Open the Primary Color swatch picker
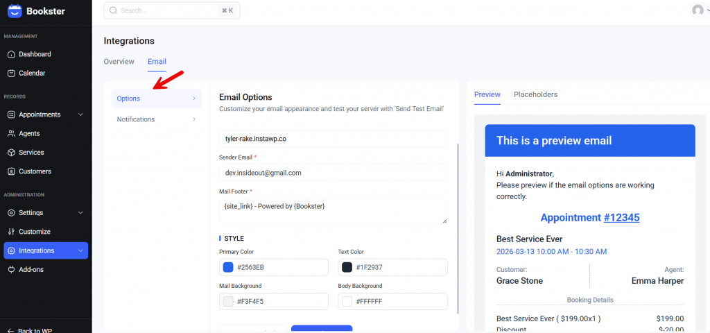 click(x=228, y=267)
